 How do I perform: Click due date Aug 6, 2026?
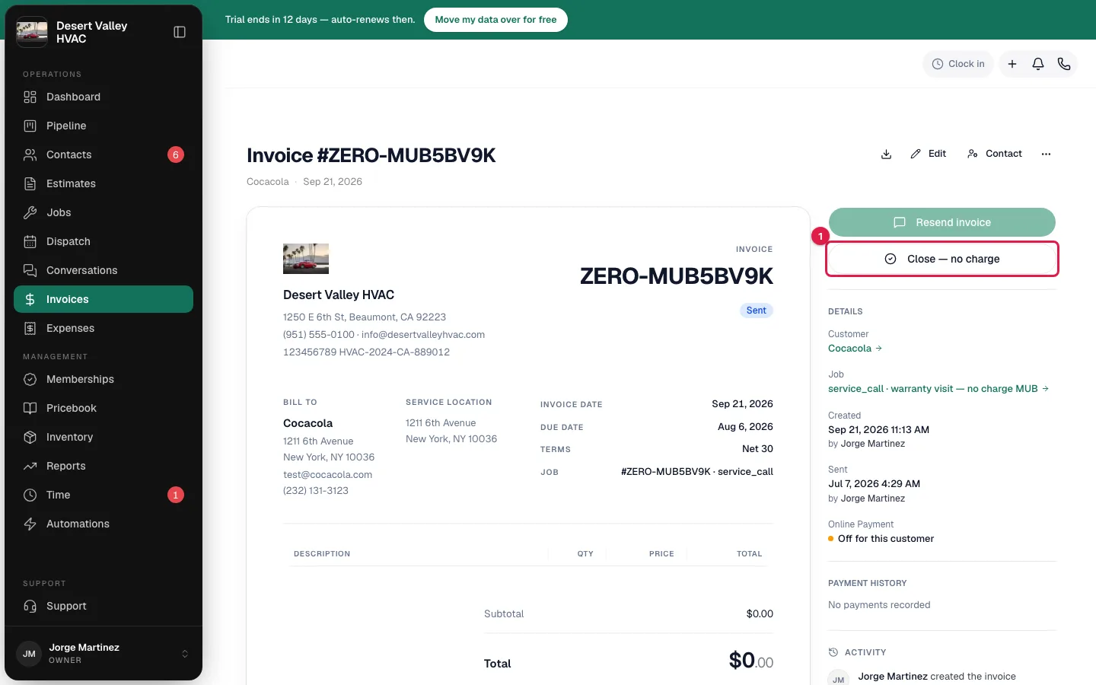coord(745,427)
